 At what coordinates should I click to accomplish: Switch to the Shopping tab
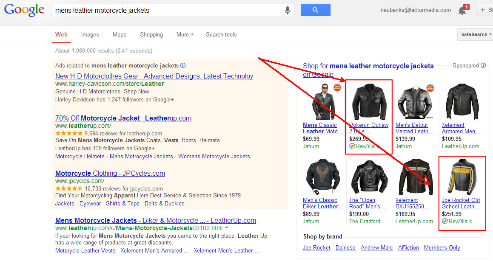tap(151, 34)
